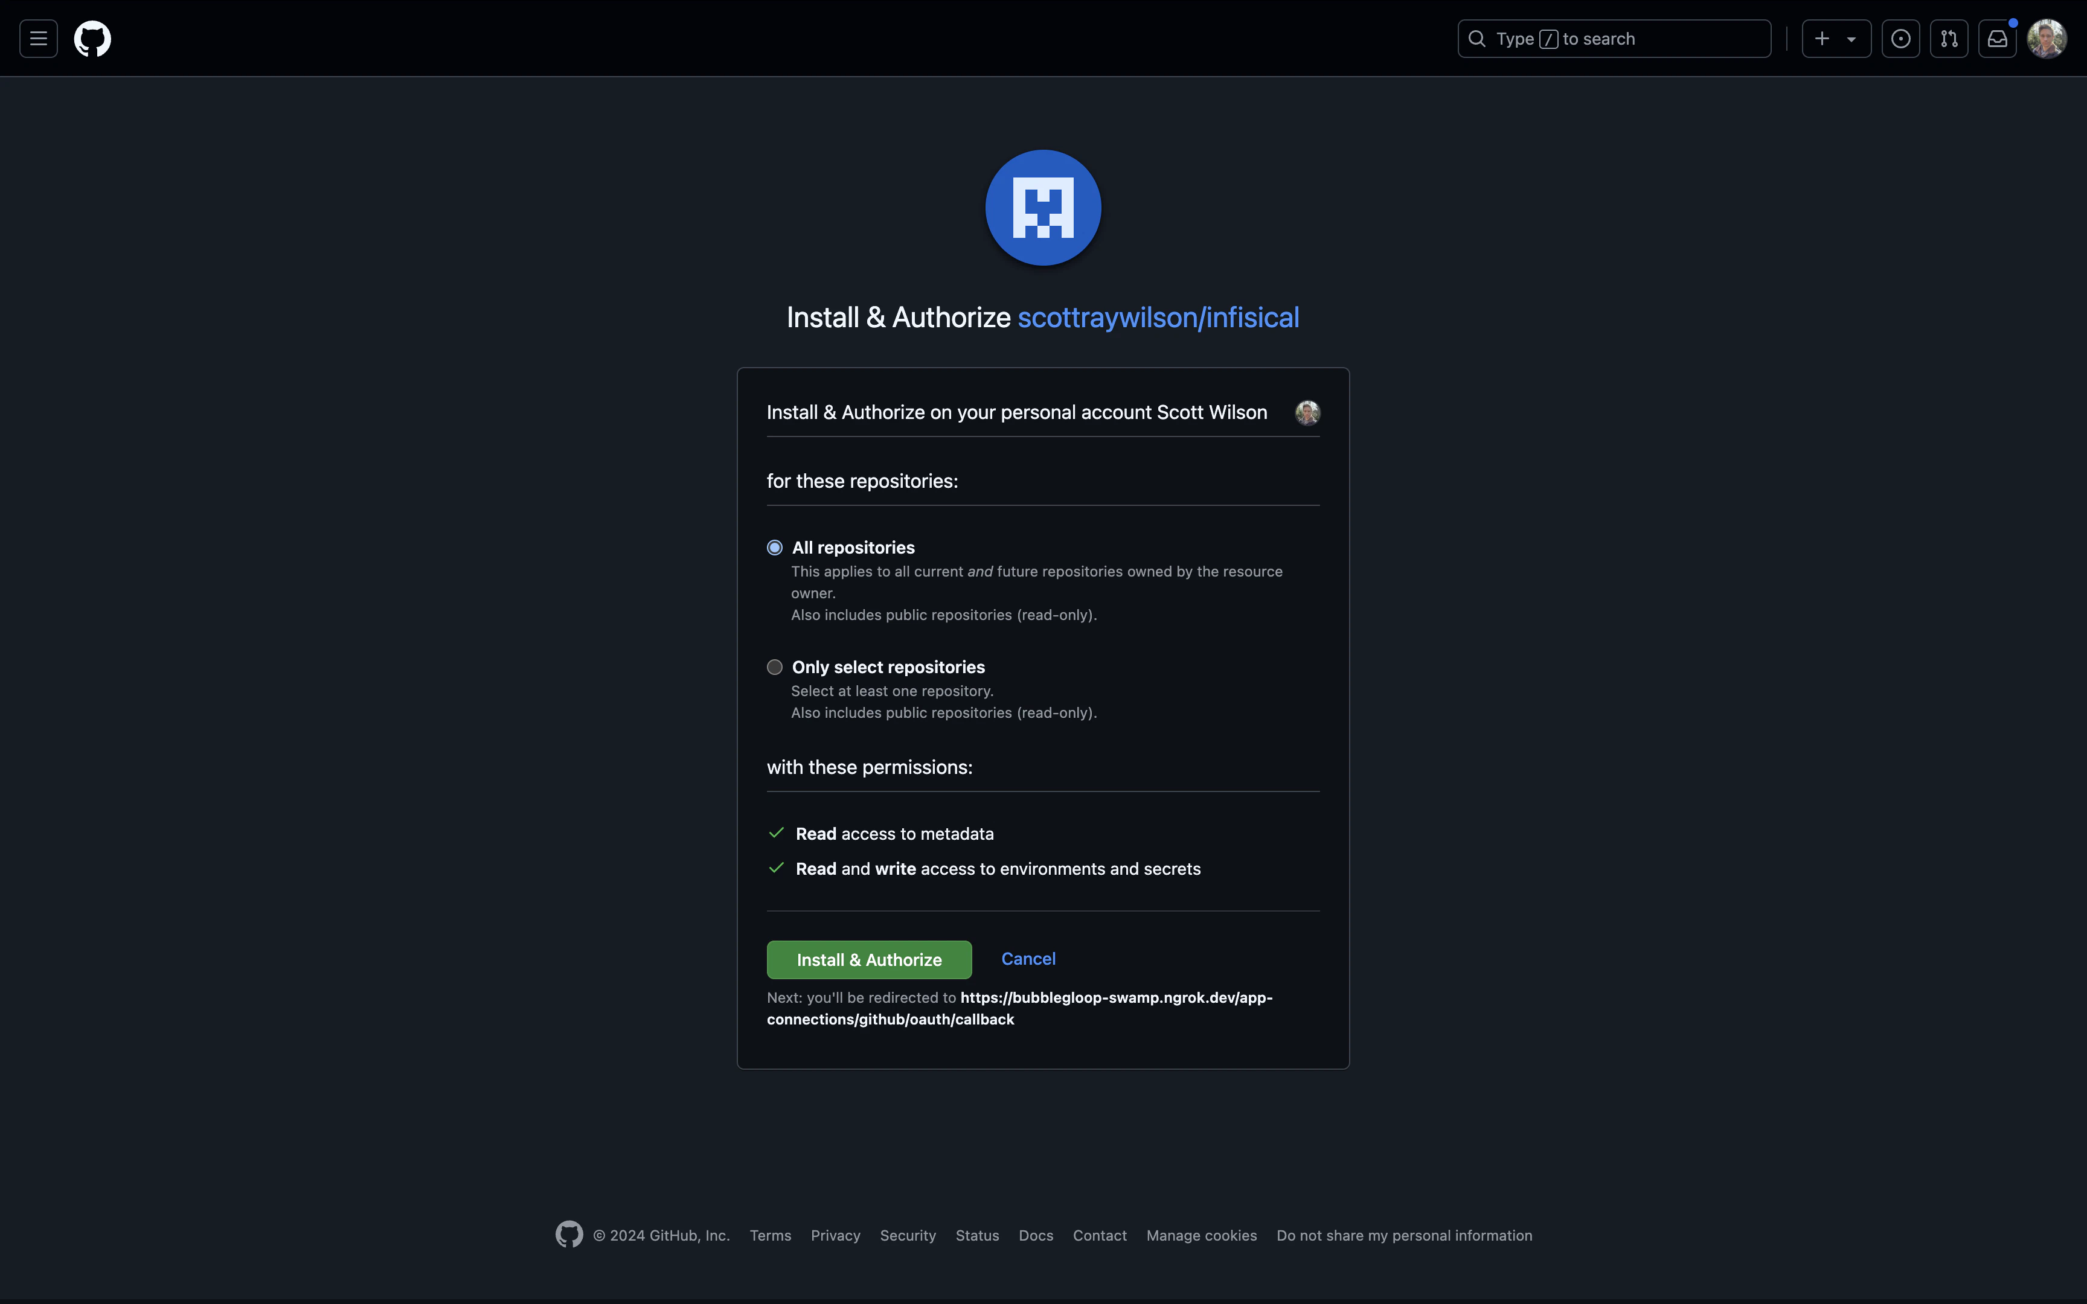Click the 'for these repositories:' heading
The height and width of the screenshot is (1304, 2087).
coord(862,481)
